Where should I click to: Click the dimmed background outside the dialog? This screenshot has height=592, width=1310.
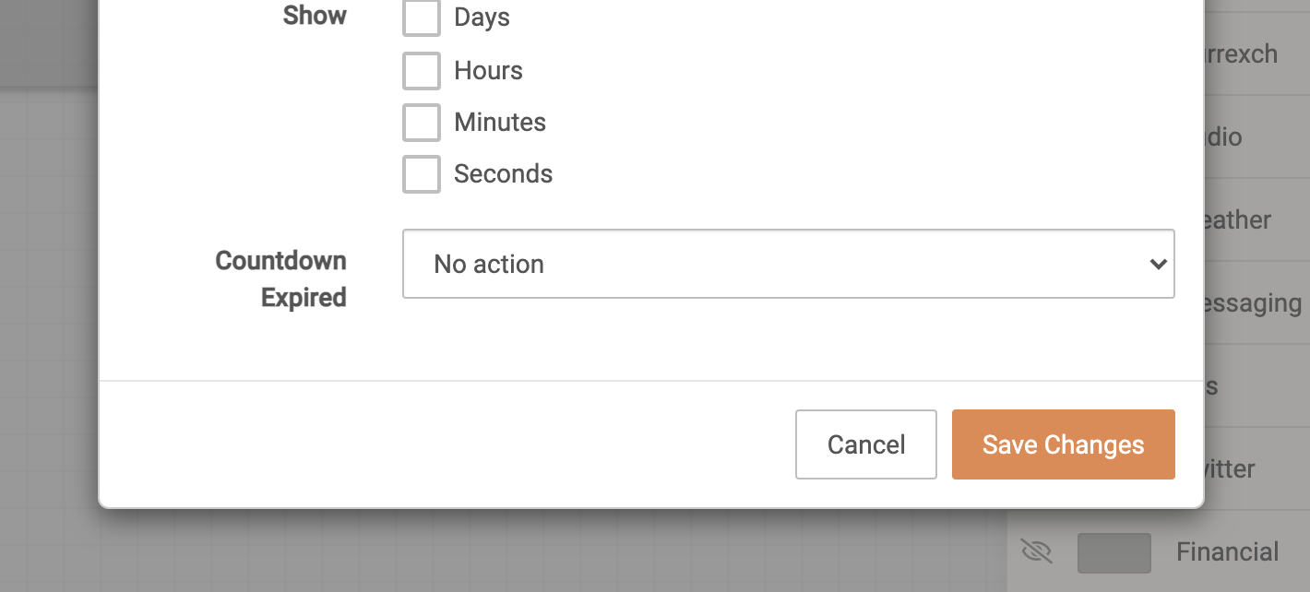tap(46, 369)
